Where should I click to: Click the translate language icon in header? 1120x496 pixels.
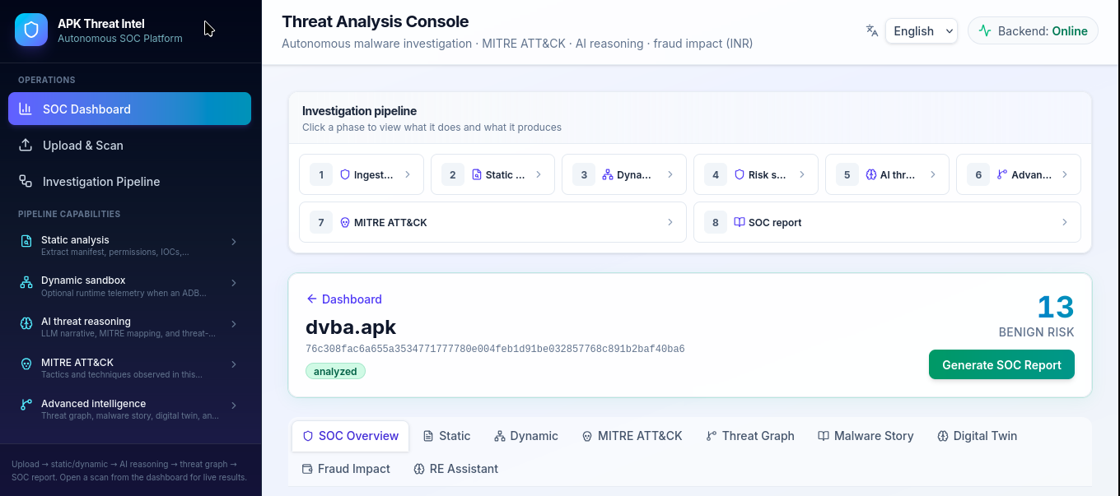coord(872,30)
